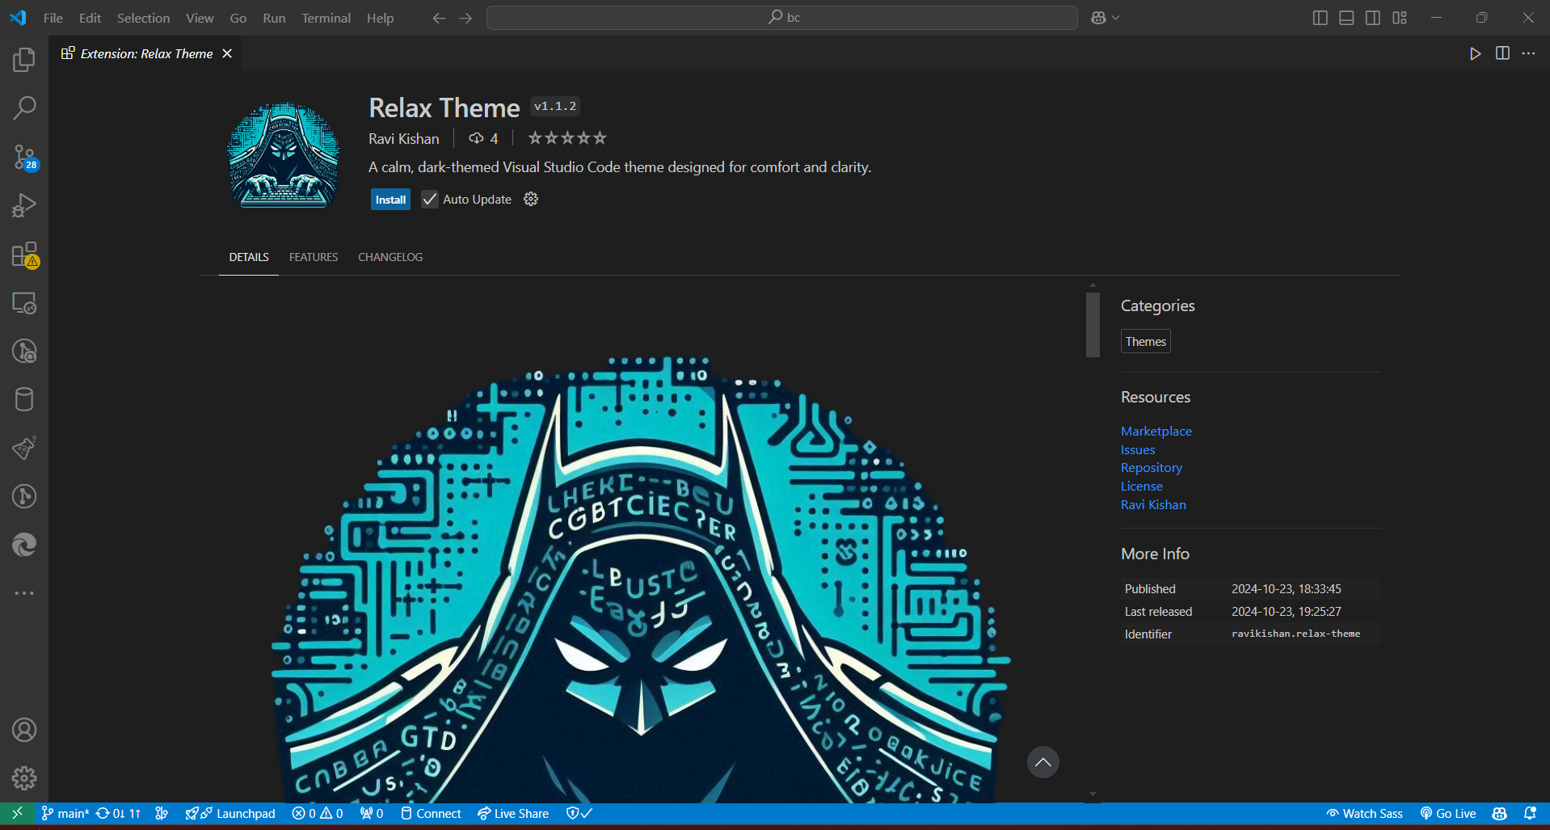This screenshot has height=830, width=1550.
Task: Open the Copilot dropdown in title bar
Action: [1105, 18]
